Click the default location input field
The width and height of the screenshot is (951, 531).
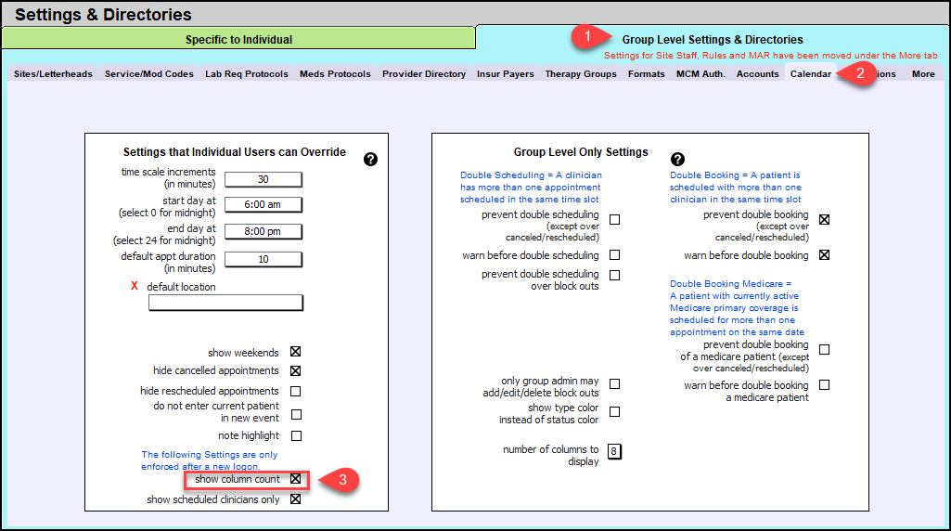(x=225, y=303)
